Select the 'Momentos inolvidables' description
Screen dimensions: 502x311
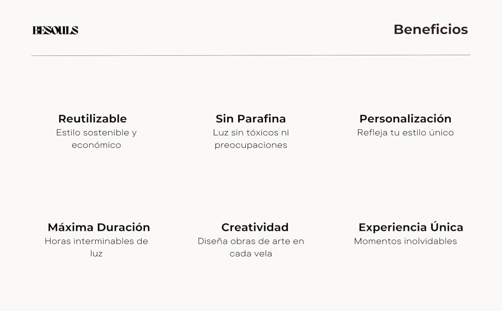coord(405,241)
